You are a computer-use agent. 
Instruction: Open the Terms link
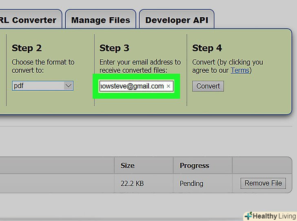coord(239,70)
